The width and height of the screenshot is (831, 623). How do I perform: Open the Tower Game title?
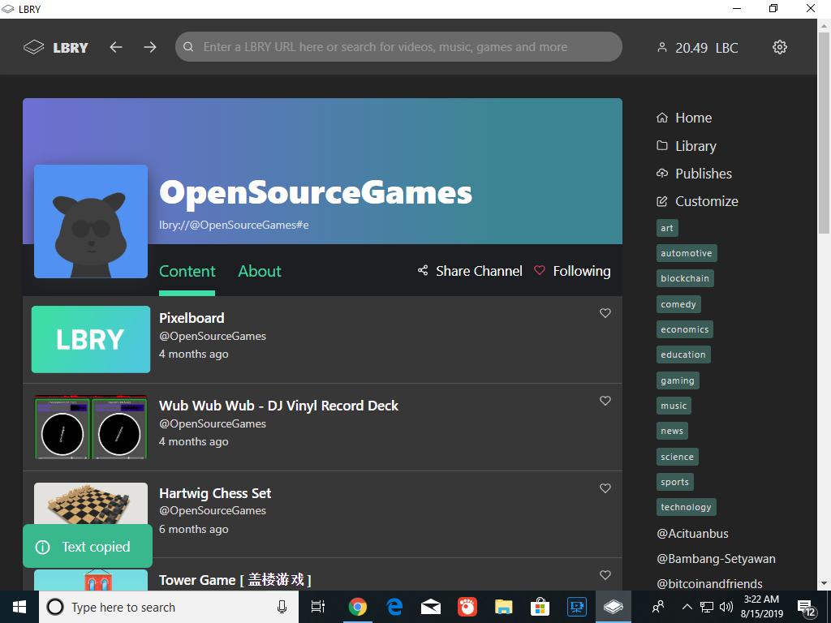[235, 580]
